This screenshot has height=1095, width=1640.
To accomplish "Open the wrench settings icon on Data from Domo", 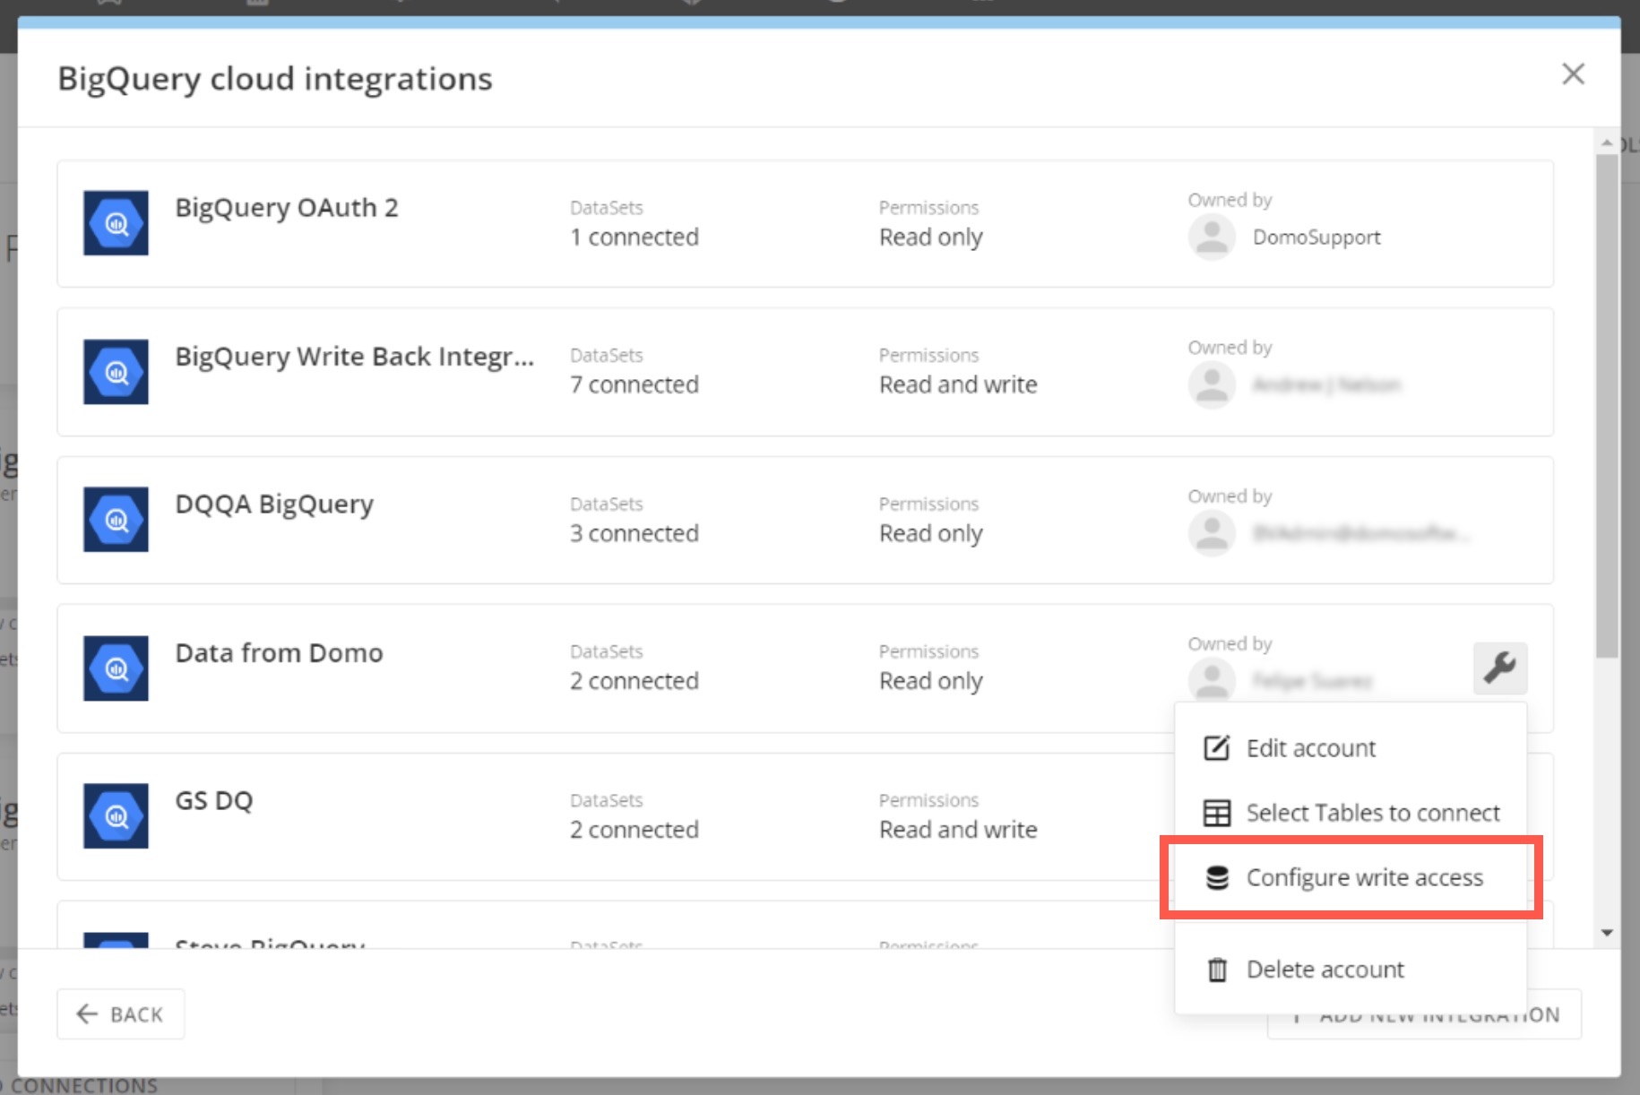I will (x=1499, y=668).
